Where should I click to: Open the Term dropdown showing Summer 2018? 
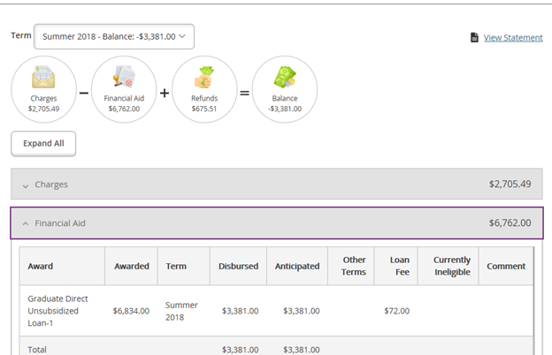pyautogui.click(x=114, y=36)
